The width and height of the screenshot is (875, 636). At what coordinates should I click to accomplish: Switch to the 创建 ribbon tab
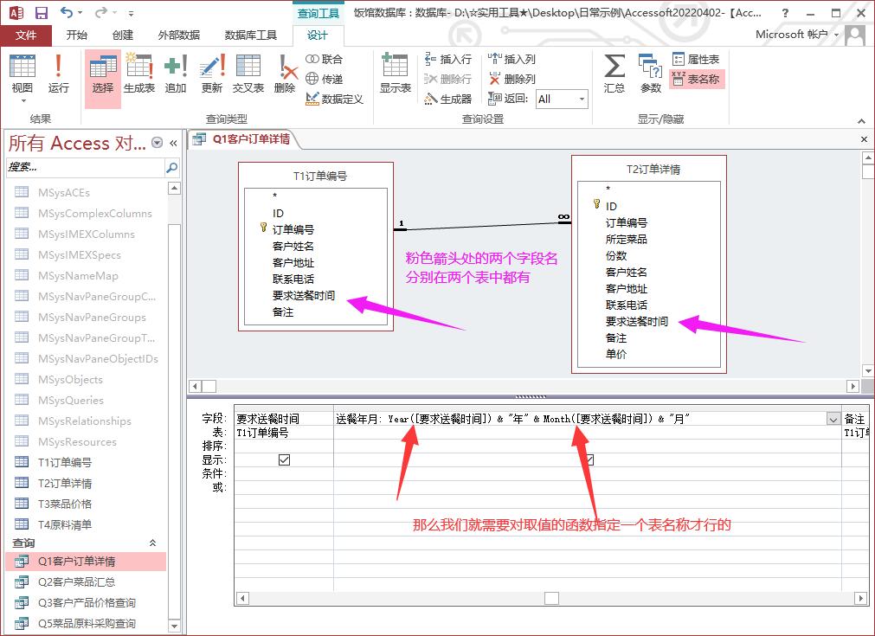(123, 35)
